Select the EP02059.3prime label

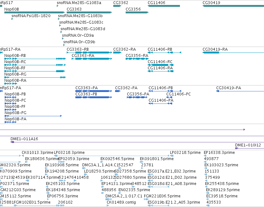coord(74,159)
